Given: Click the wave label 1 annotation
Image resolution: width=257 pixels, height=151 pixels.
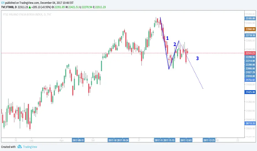Looking at the screenshot, I should pos(167,38).
